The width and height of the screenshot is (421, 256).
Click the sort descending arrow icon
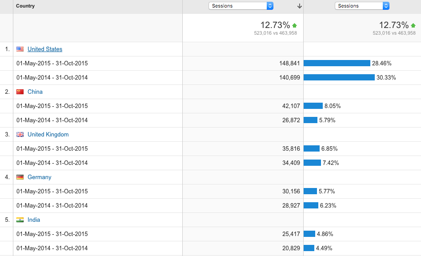(300, 6)
